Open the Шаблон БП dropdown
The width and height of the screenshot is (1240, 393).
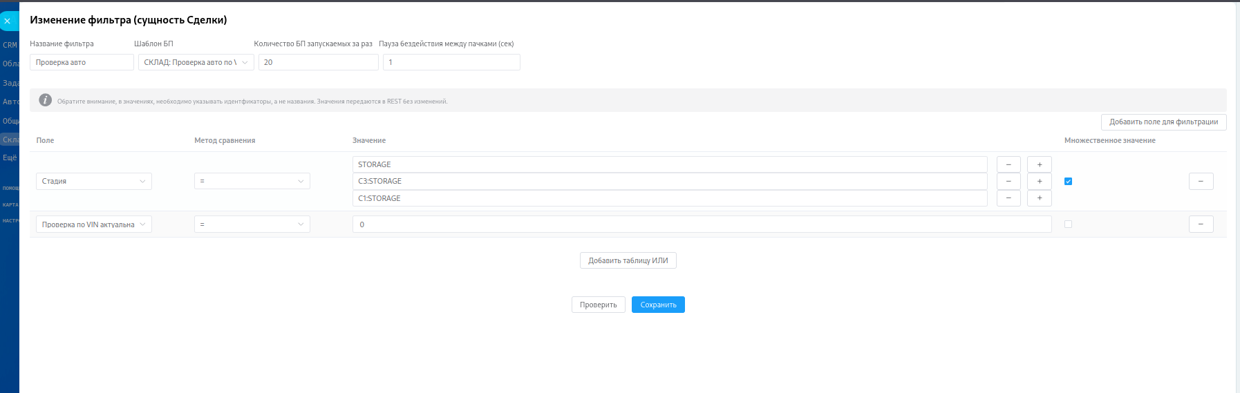(196, 62)
